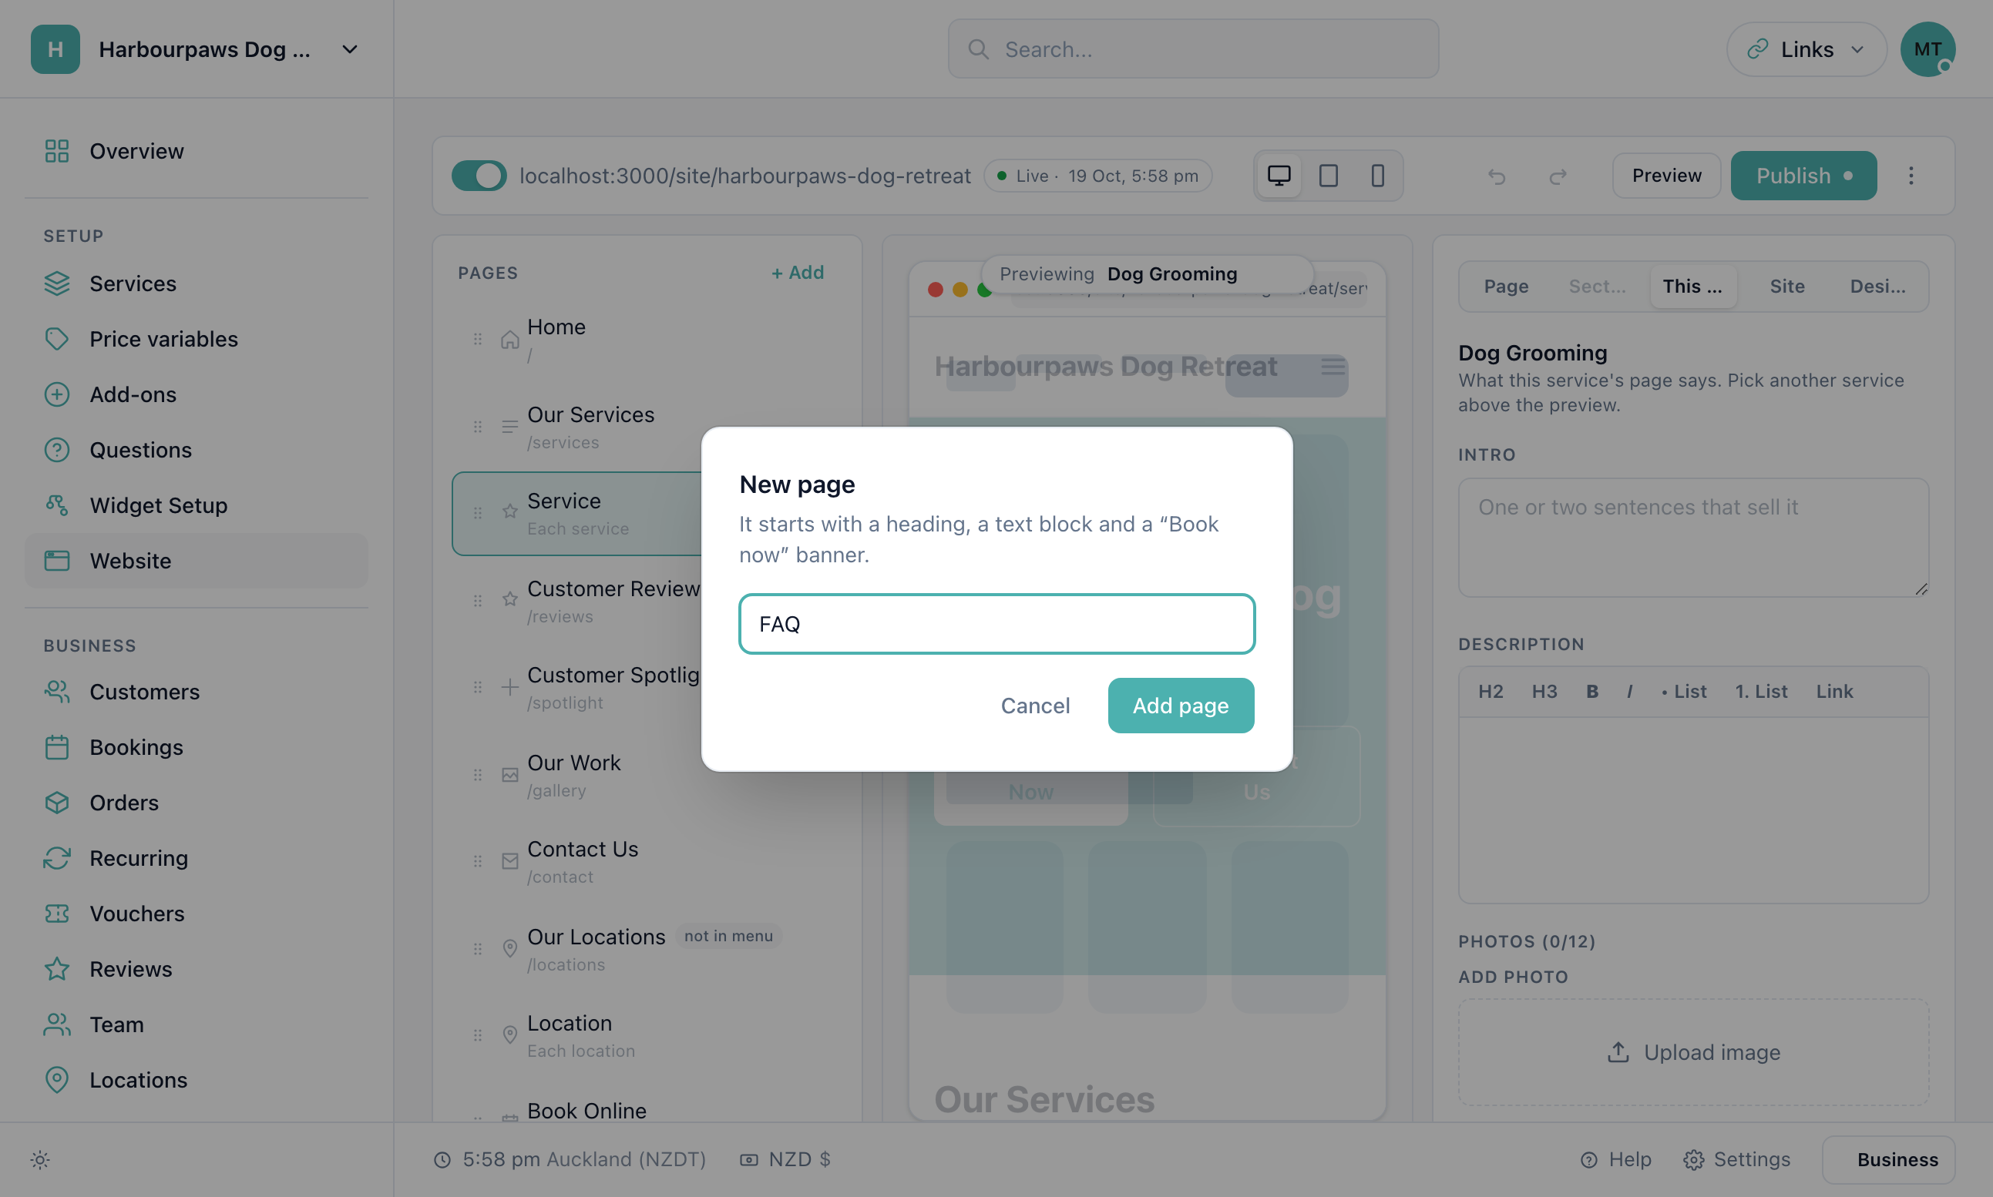The width and height of the screenshot is (1993, 1197).
Task: Switch to the Site tab
Action: click(1786, 287)
